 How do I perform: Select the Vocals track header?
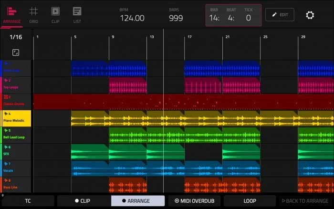pyautogui.click(x=16, y=168)
